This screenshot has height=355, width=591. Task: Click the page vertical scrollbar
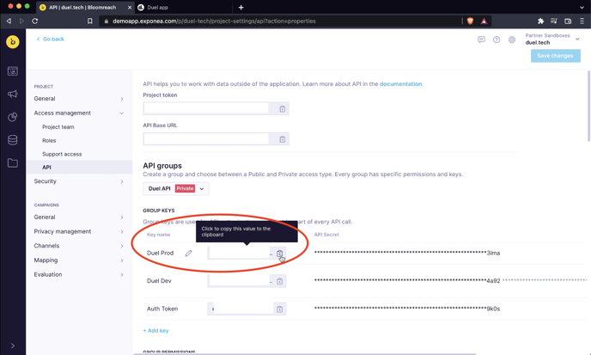(x=588, y=106)
